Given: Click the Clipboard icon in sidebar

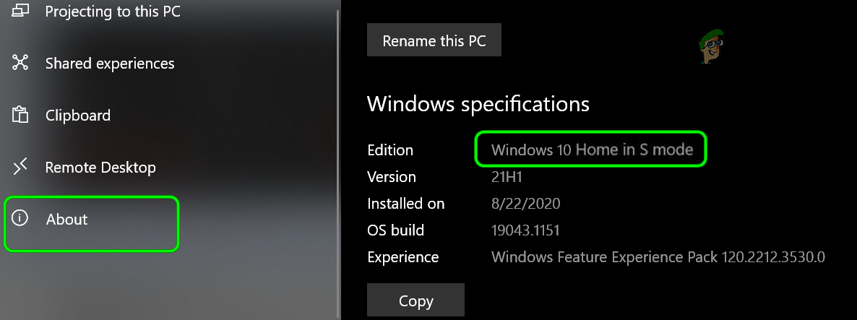Looking at the screenshot, I should pyautogui.click(x=20, y=115).
